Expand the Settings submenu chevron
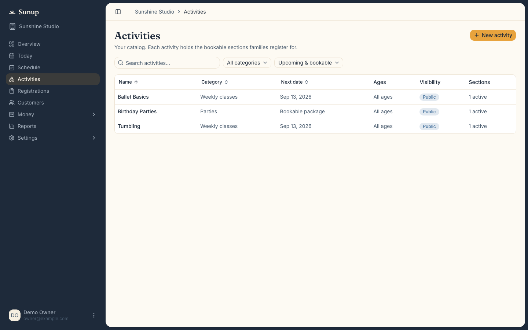The image size is (528, 330). [x=94, y=138]
